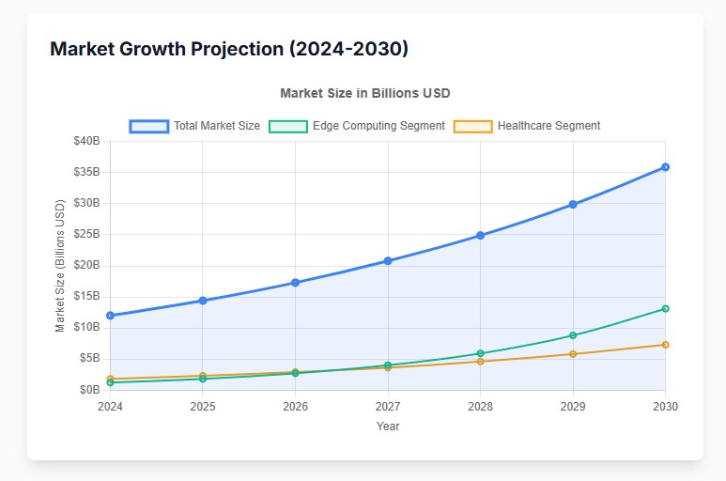Select Total Market Size 2026 data point

[x=295, y=283]
